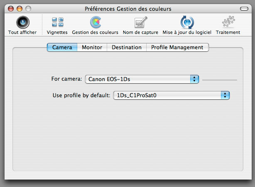The image size is (255, 187).
Task: Switch to the Camera tab
Action: coord(62,47)
